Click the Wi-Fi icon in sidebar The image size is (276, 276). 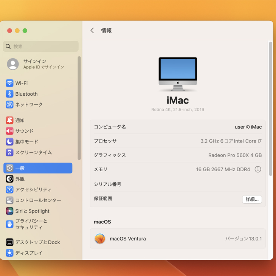[9, 83]
